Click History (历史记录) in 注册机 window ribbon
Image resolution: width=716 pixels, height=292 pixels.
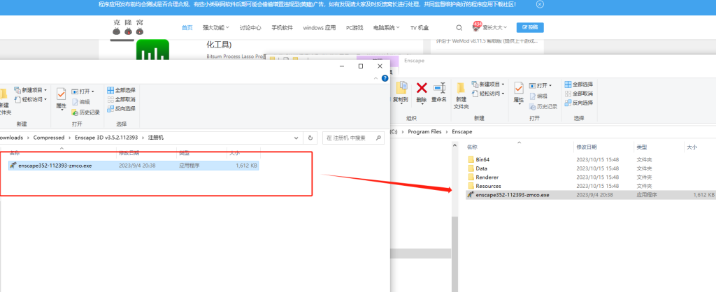[x=86, y=112]
